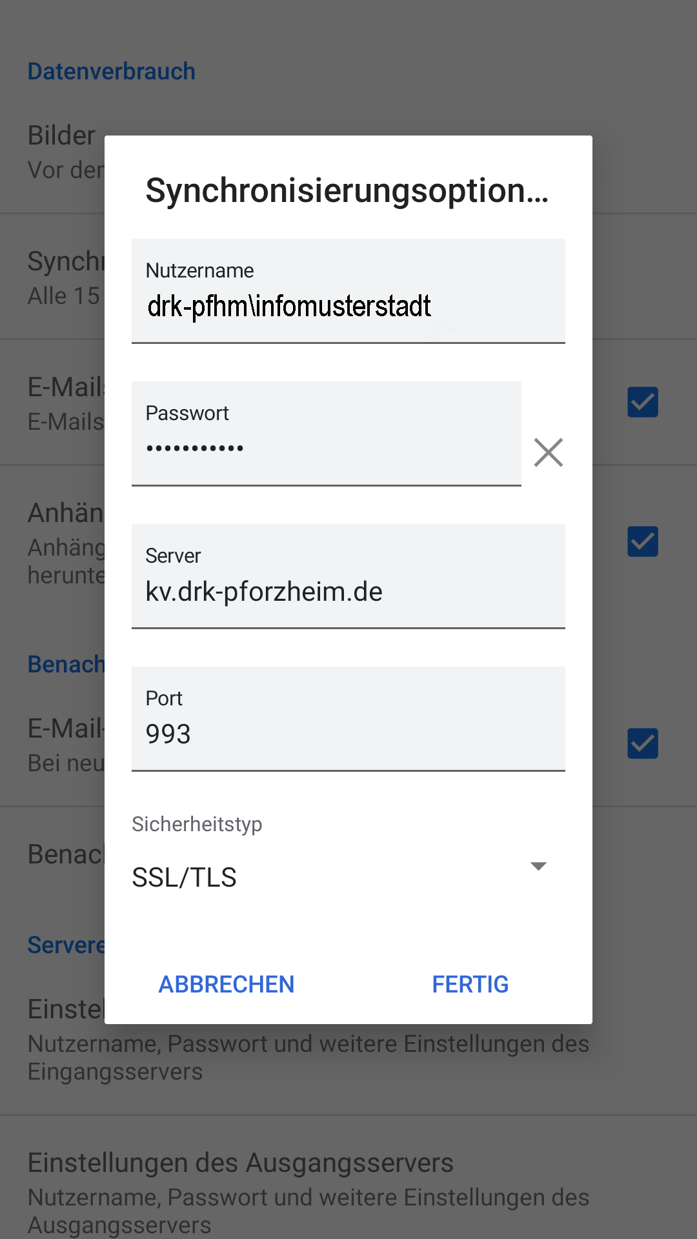
Task: Tap the Nutzername field label
Action: [x=199, y=270]
